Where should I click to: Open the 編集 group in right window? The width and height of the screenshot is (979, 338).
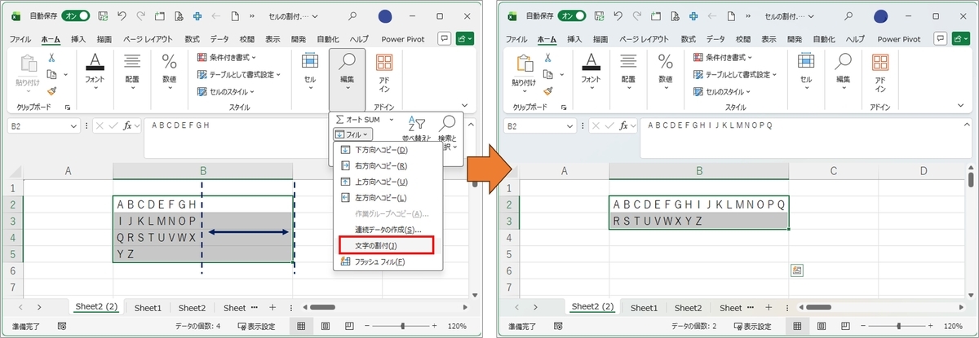pyautogui.click(x=844, y=72)
